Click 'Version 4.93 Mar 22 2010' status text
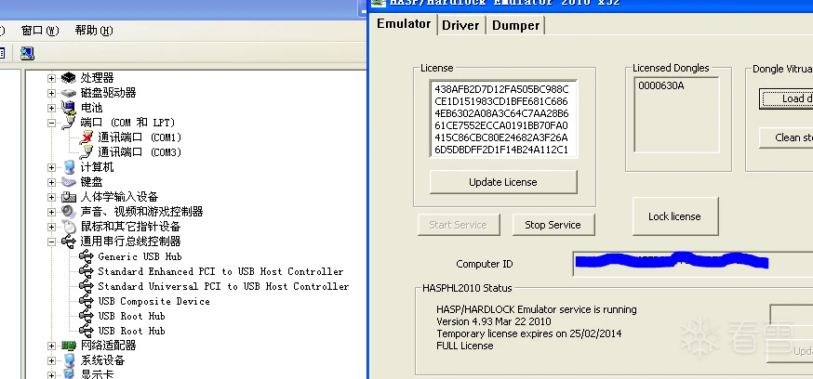This screenshot has height=379, width=813. 494,321
